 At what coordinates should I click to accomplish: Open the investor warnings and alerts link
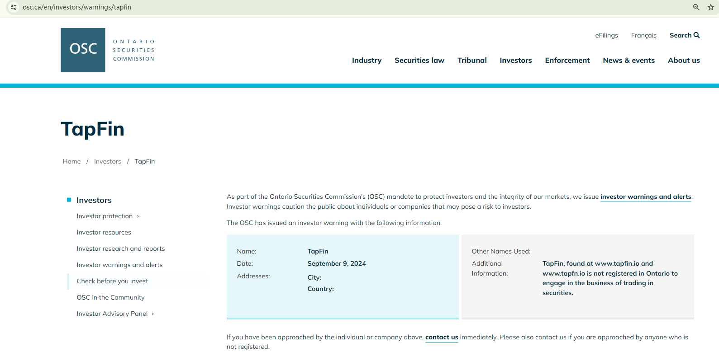pos(646,197)
